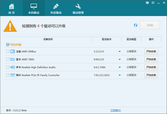The height and width of the screenshot is (114, 167).
Task: Select the 显卡 AMD 760G device name
Action: coord(25,59)
